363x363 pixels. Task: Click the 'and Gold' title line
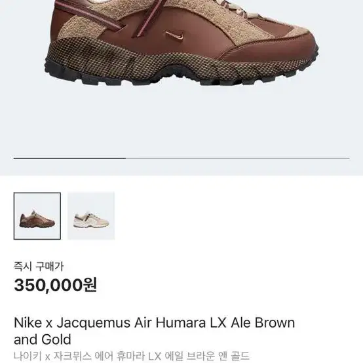click(43, 339)
